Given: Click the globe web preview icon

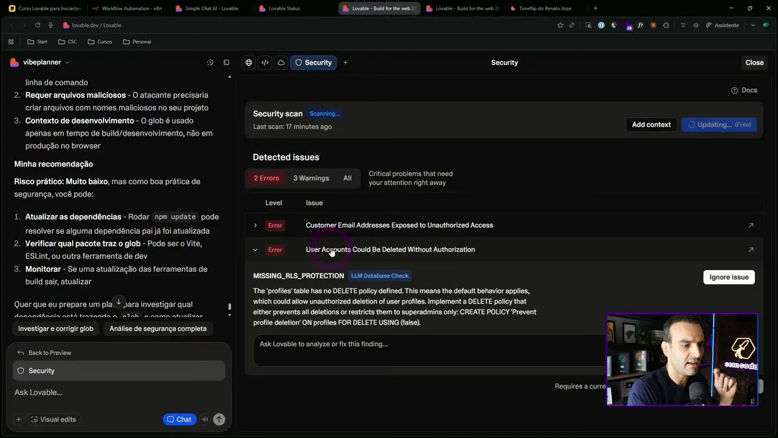Looking at the screenshot, I should (249, 62).
